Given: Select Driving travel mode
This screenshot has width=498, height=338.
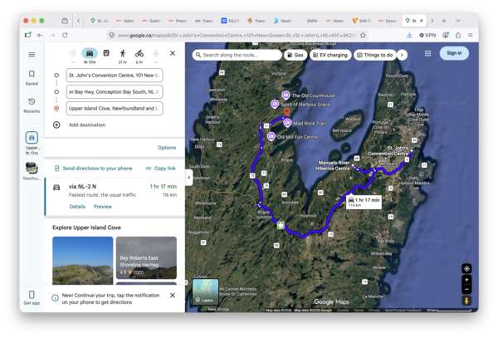Looking at the screenshot, I should (90, 53).
